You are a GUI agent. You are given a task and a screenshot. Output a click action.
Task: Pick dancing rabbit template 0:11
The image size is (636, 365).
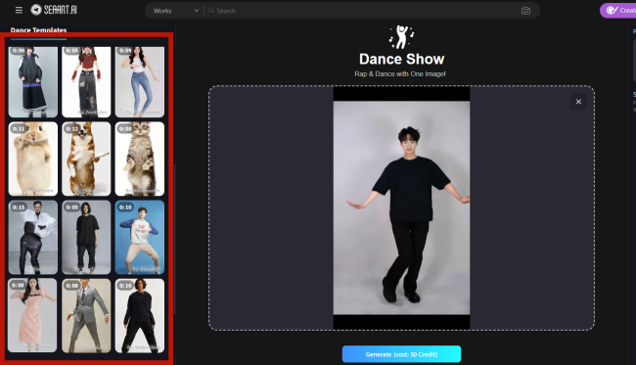coord(33,159)
